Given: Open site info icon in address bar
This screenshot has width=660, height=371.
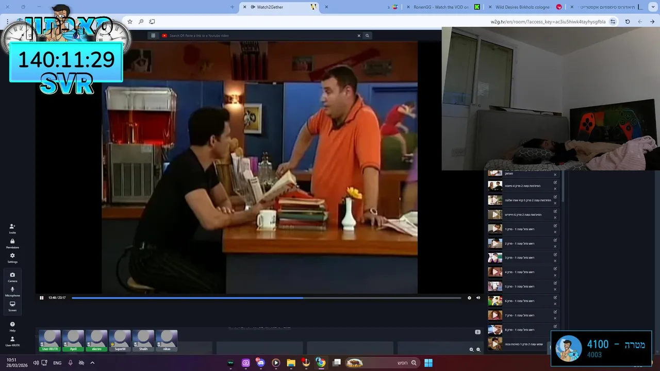Looking at the screenshot, I should pyautogui.click(x=613, y=22).
